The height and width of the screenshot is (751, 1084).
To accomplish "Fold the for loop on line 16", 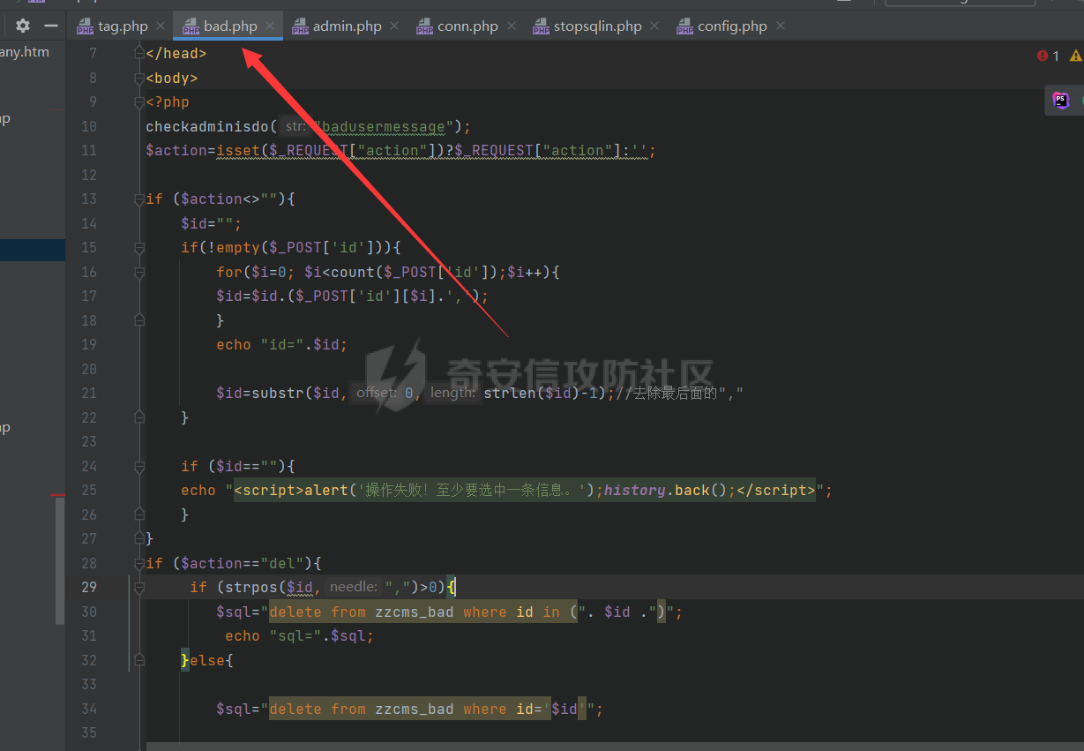I will 138,273.
